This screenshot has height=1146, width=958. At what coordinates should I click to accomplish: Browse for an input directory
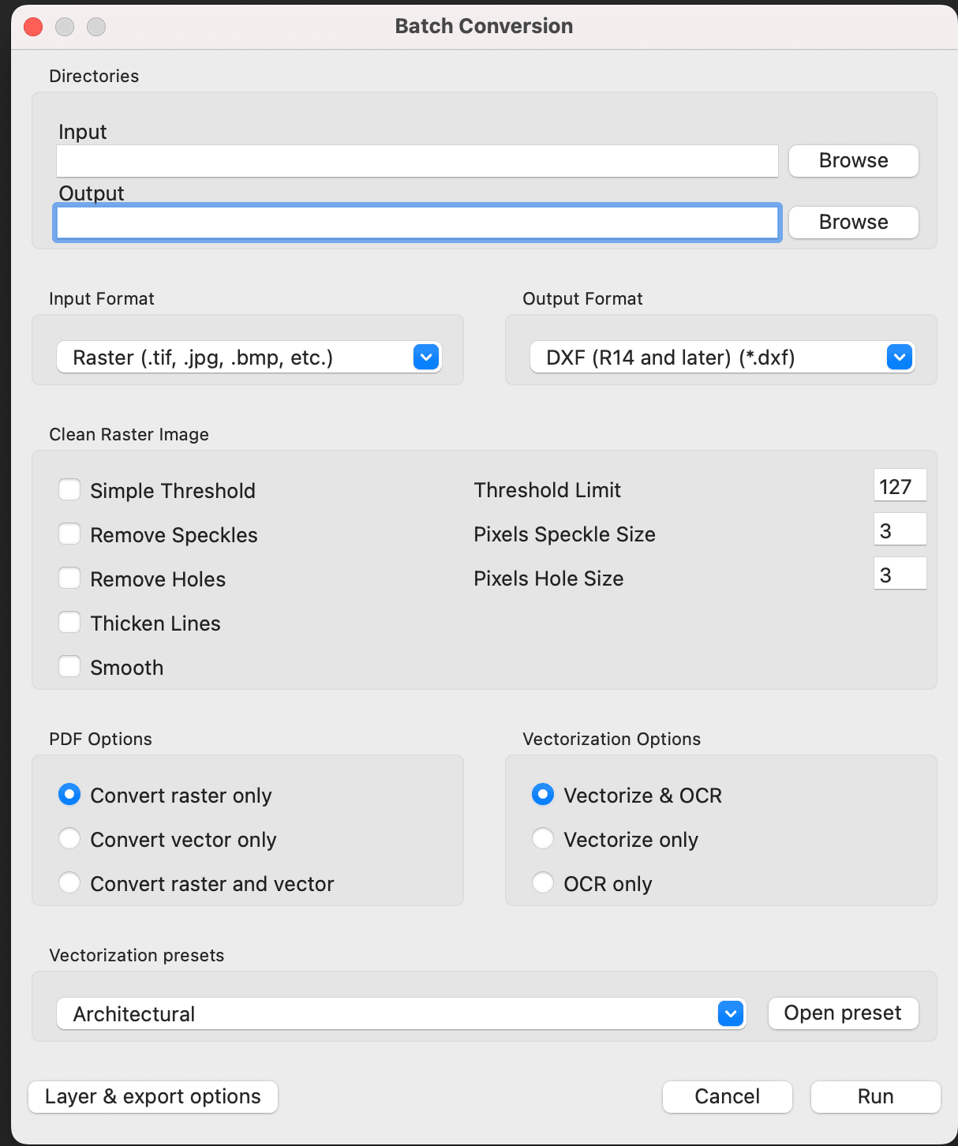pyautogui.click(x=852, y=160)
